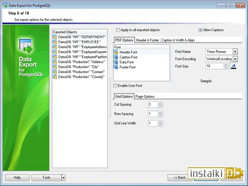
Task: Open the Font Name dropdown
Action: pos(235,51)
